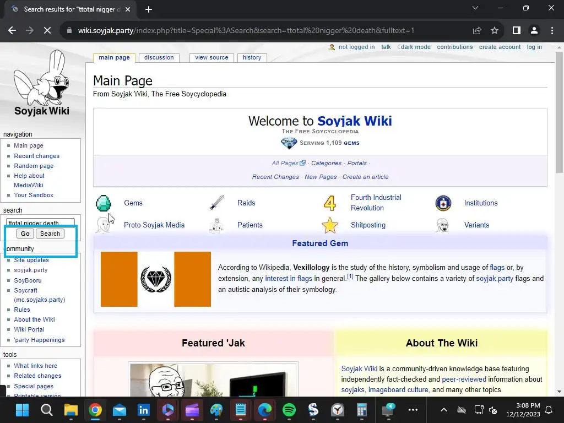This screenshot has width=564, height=423.
Task: Open the talk link in the user bar
Action: coord(386,47)
